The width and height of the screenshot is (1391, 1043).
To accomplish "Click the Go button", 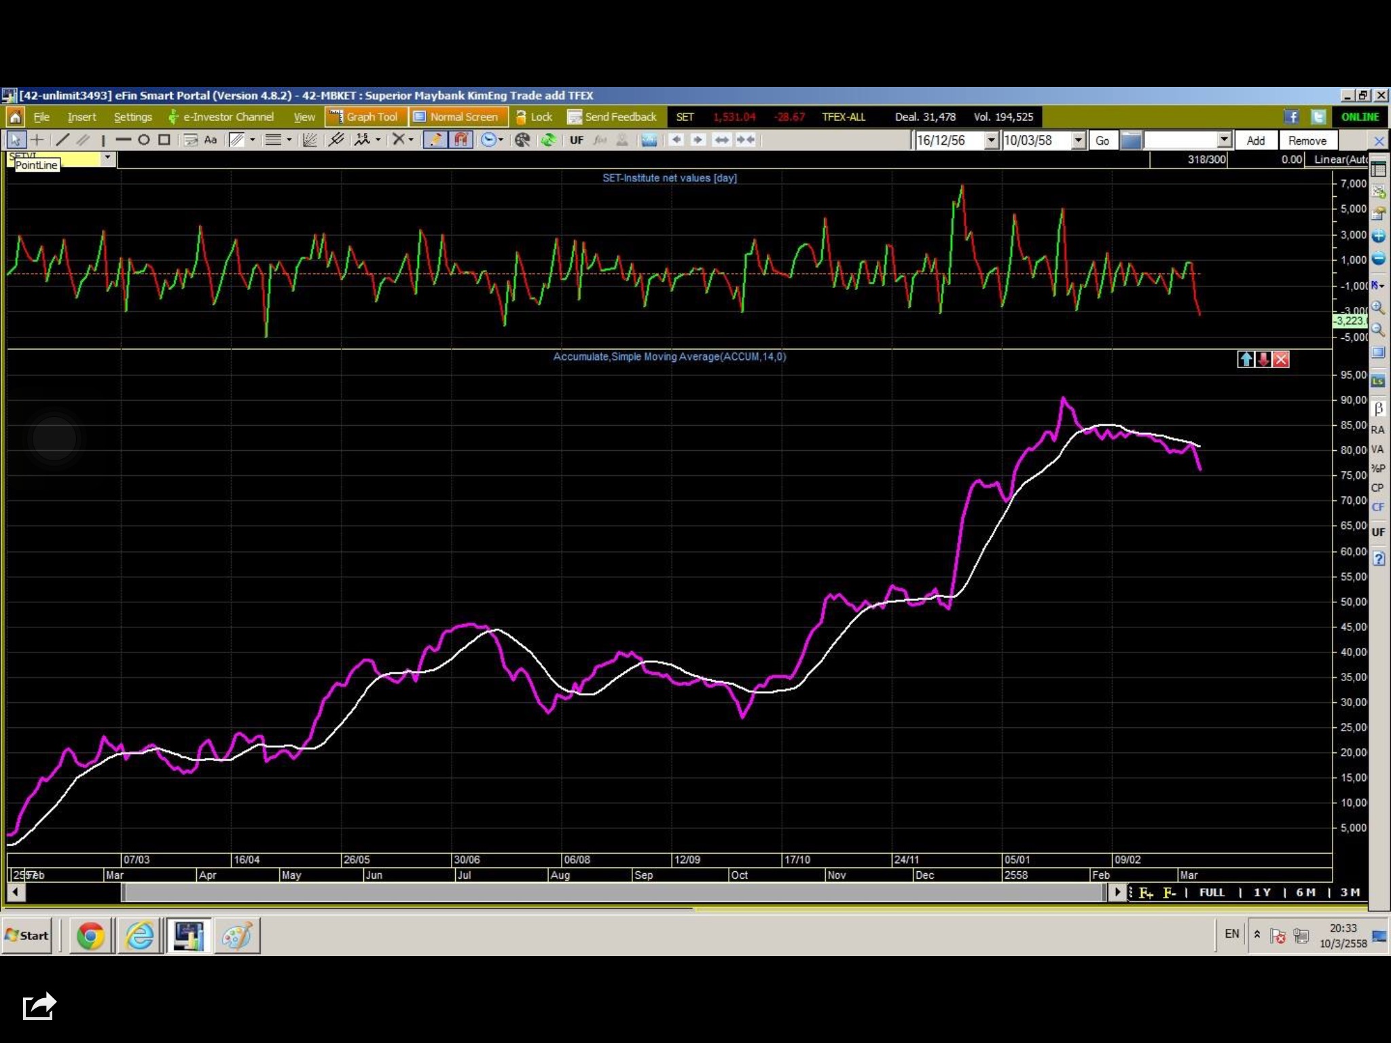I will [1102, 141].
